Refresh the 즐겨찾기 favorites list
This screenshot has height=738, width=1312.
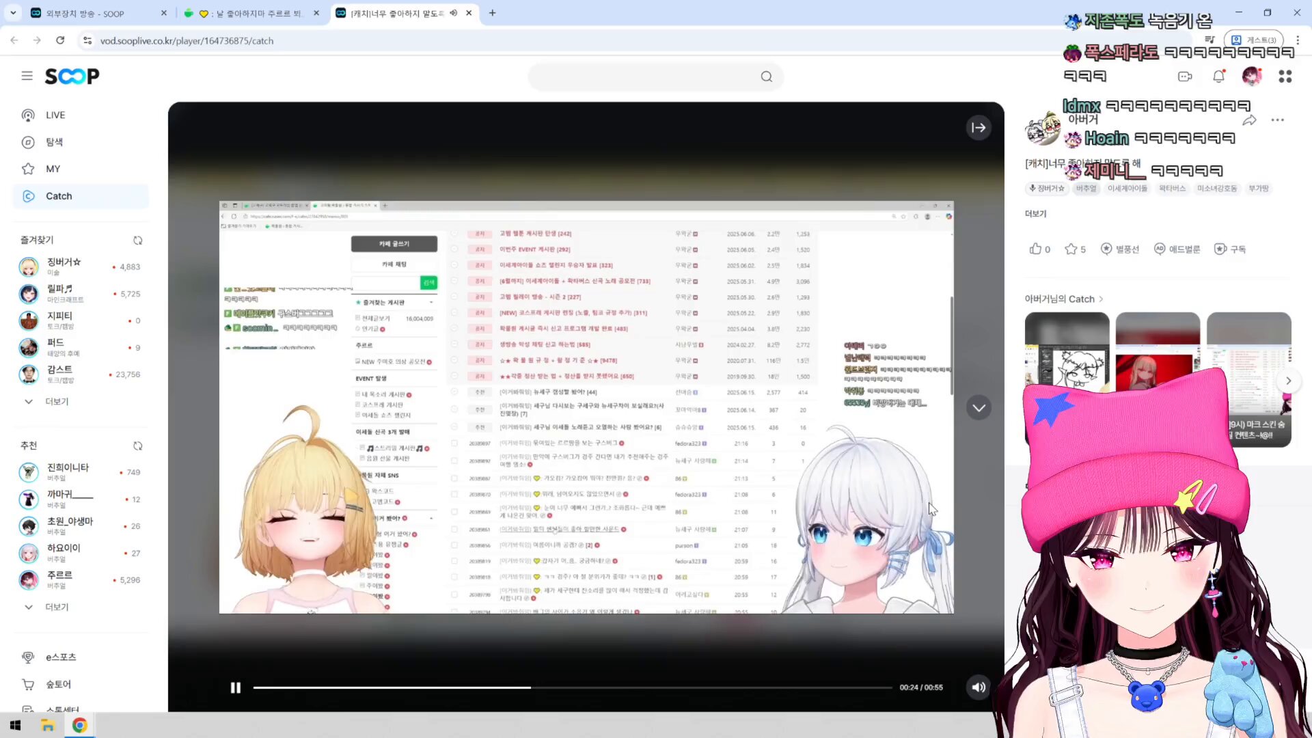(x=138, y=241)
